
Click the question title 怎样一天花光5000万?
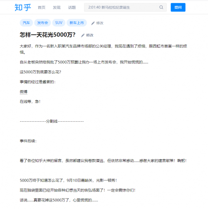47,35
